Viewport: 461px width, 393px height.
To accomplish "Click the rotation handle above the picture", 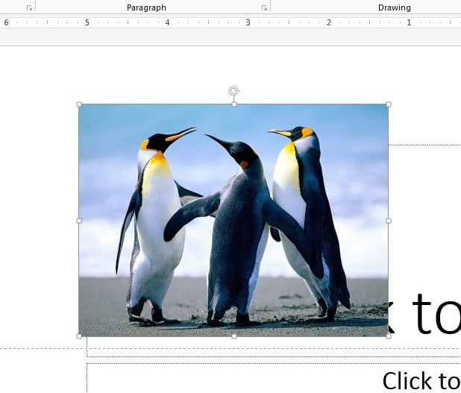I will (233, 91).
